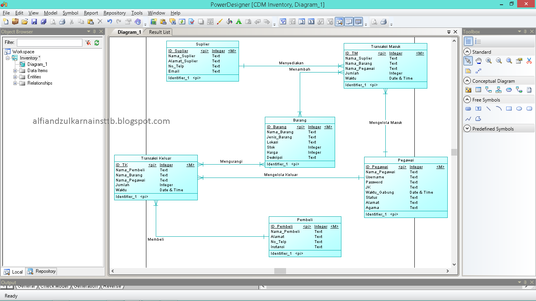Screen dimensions: 536x301
Task: Select the Relationship tool under Conceptual Diagram
Action: [x=489, y=89]
